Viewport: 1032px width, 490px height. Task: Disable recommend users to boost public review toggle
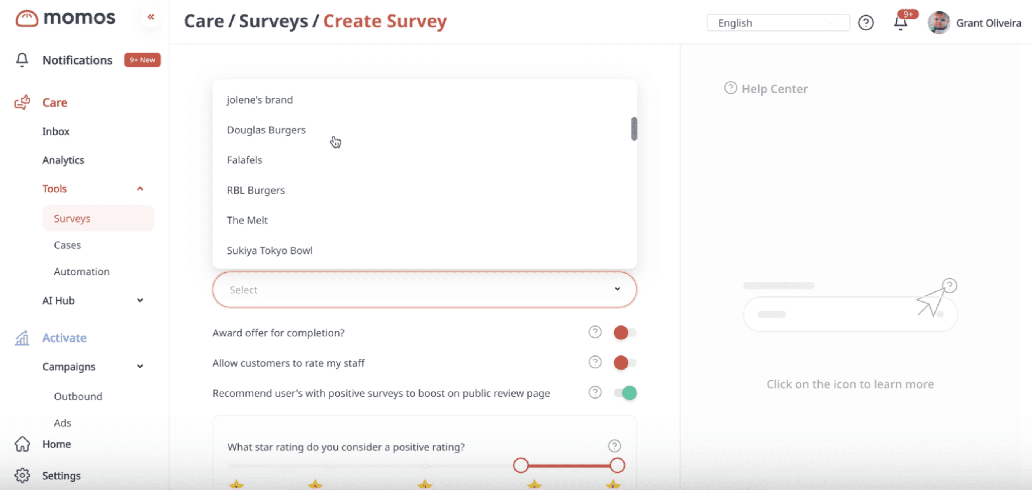625,392
